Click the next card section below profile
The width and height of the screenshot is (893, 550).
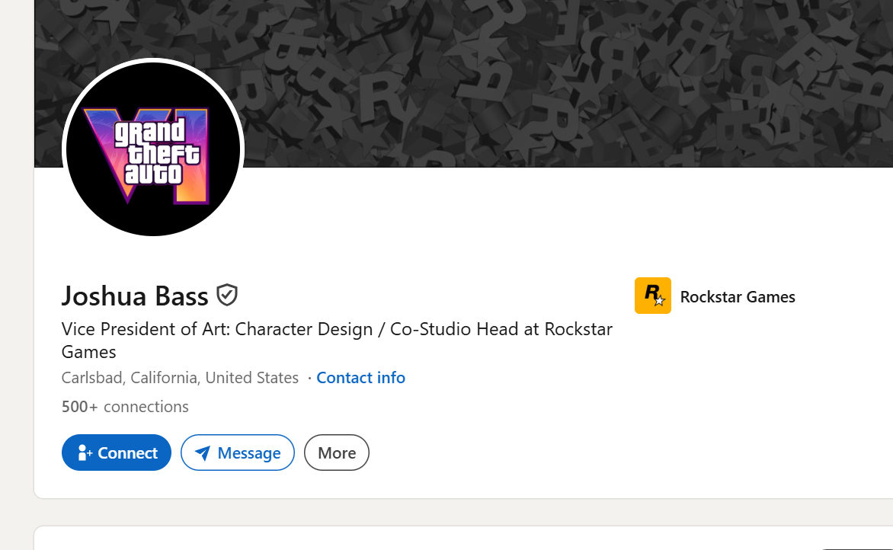463,538
